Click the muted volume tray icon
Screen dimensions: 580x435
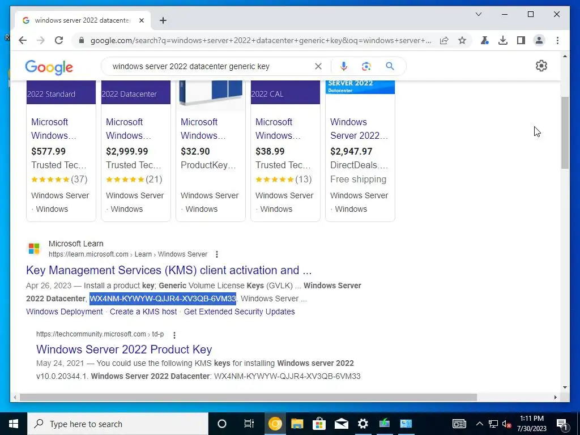click(x=507, y=424)
